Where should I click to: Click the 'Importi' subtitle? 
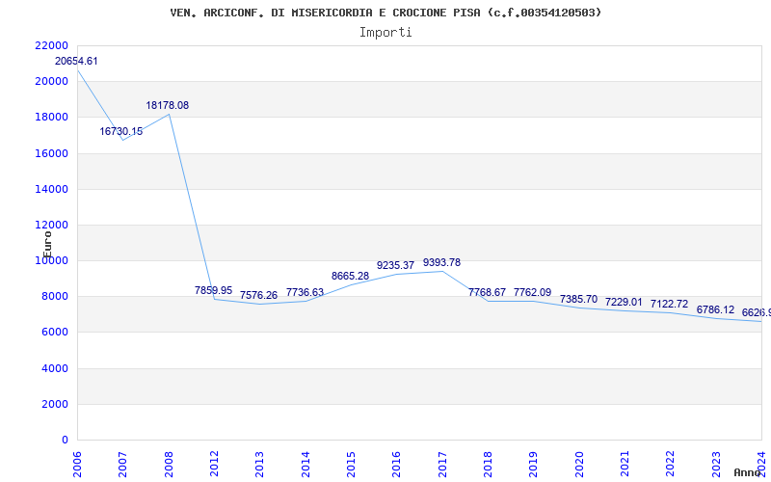point(385,33)
